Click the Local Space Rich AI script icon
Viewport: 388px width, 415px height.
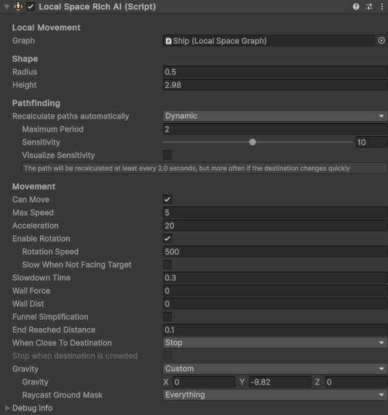coord(18,7)
